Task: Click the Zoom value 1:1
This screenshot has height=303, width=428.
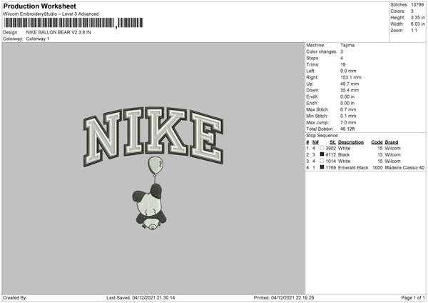Action: point(414,30)
